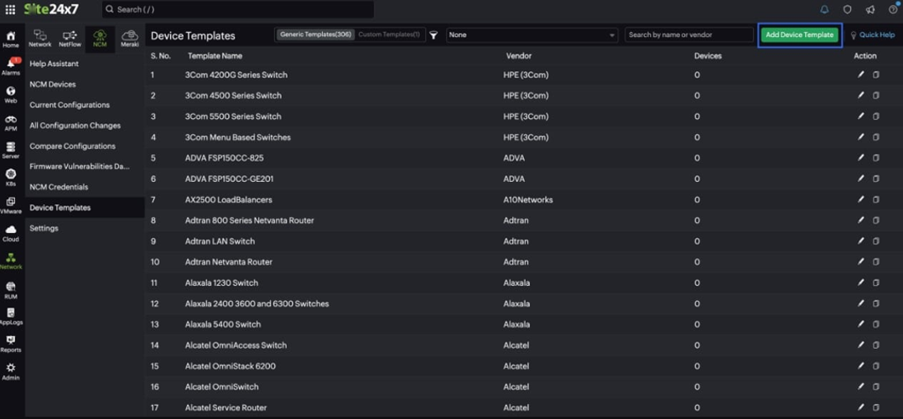Screen dimensions: 903x419
Task: Open the NCM Credentials menu item
Action: click(x=59, y=187)
